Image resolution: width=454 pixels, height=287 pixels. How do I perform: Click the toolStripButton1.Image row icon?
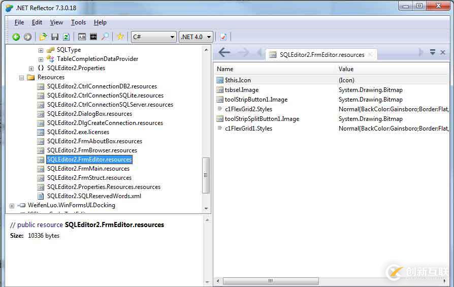(x=220, y=100)
